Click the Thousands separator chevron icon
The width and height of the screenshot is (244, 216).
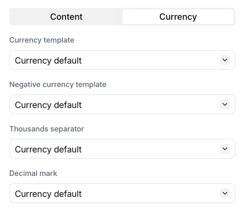click(x=225, y=149)
